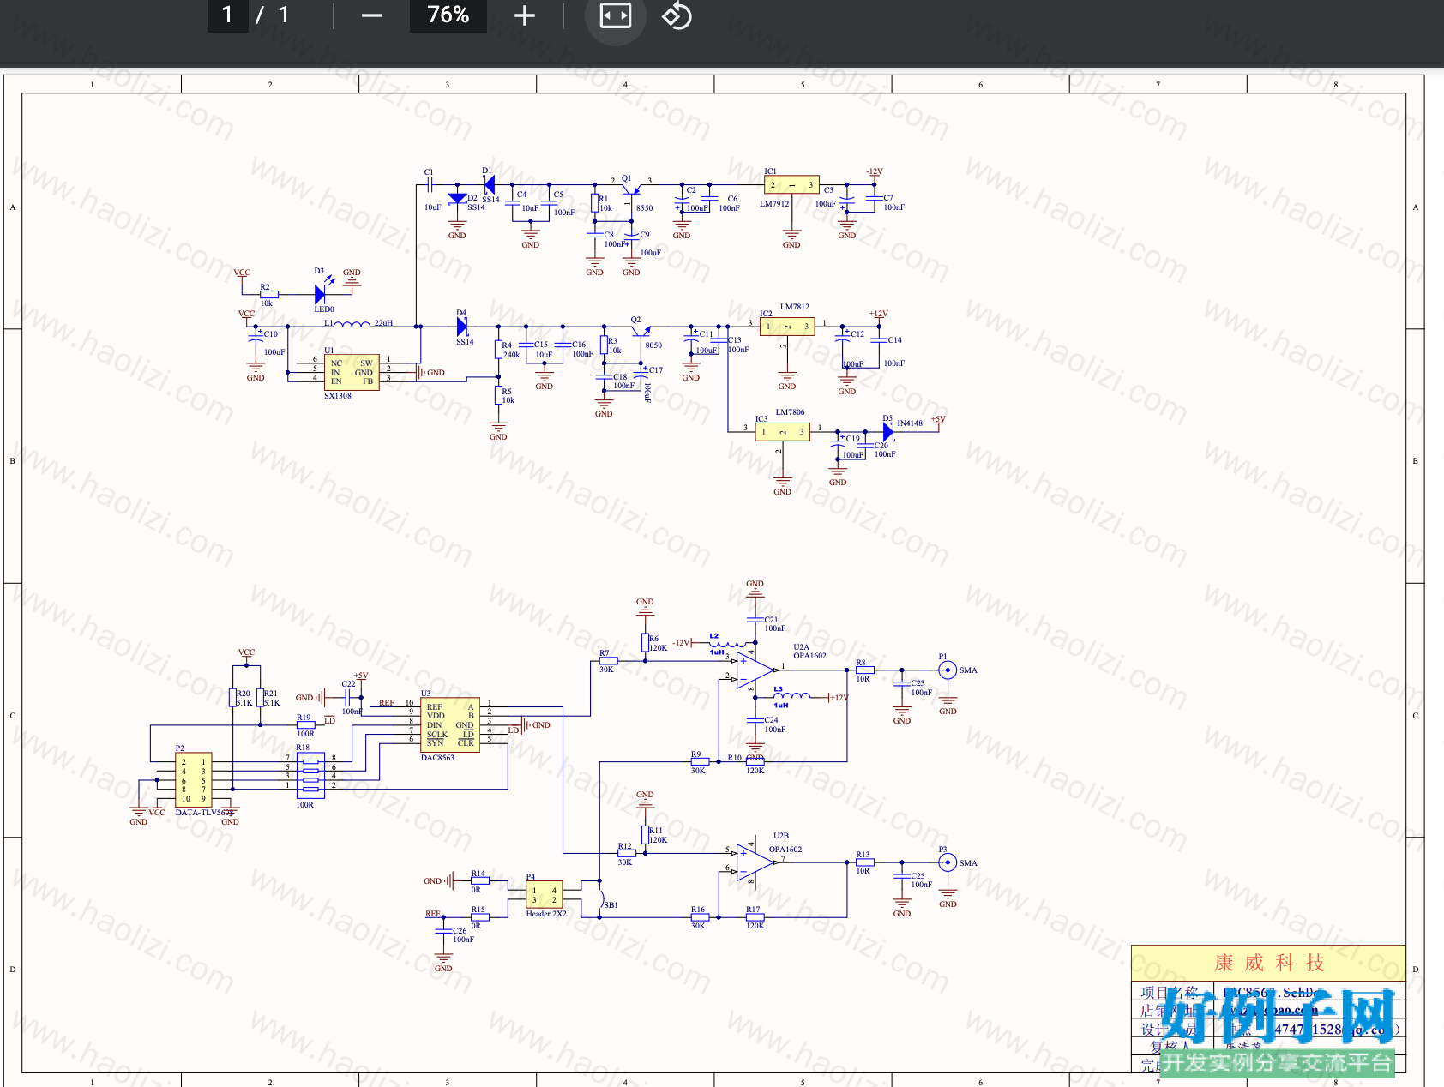This screenshot has width=1444, height=1087.
Task: Click the 好例子网 watermark logo
Action: 1277,1017
